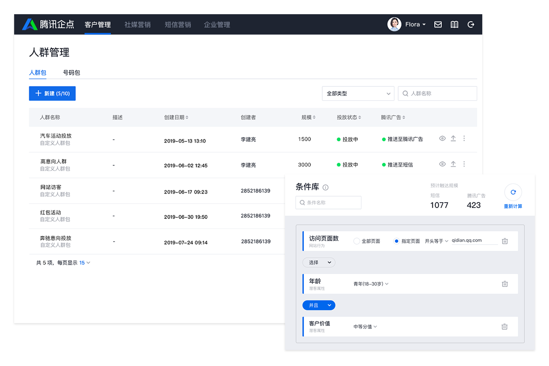Image resolution: width=549 pixels, height=366 pixels.
Task: Click the 条件名称 search input
Action: pyautogui.click(x=328, y=203)
